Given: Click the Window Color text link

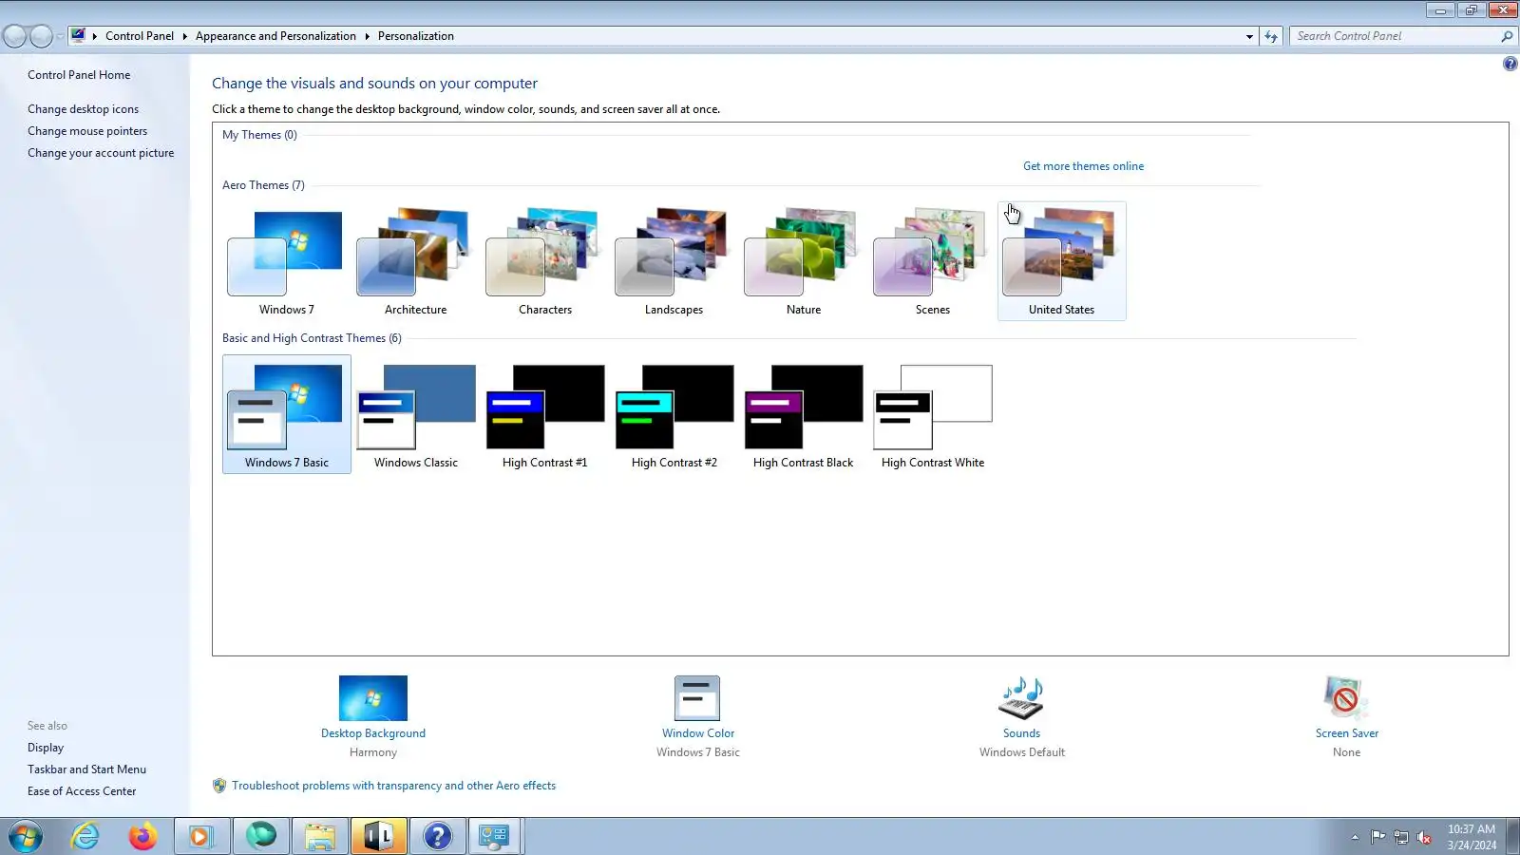Looking at the screenshot, I should (698, 733).
